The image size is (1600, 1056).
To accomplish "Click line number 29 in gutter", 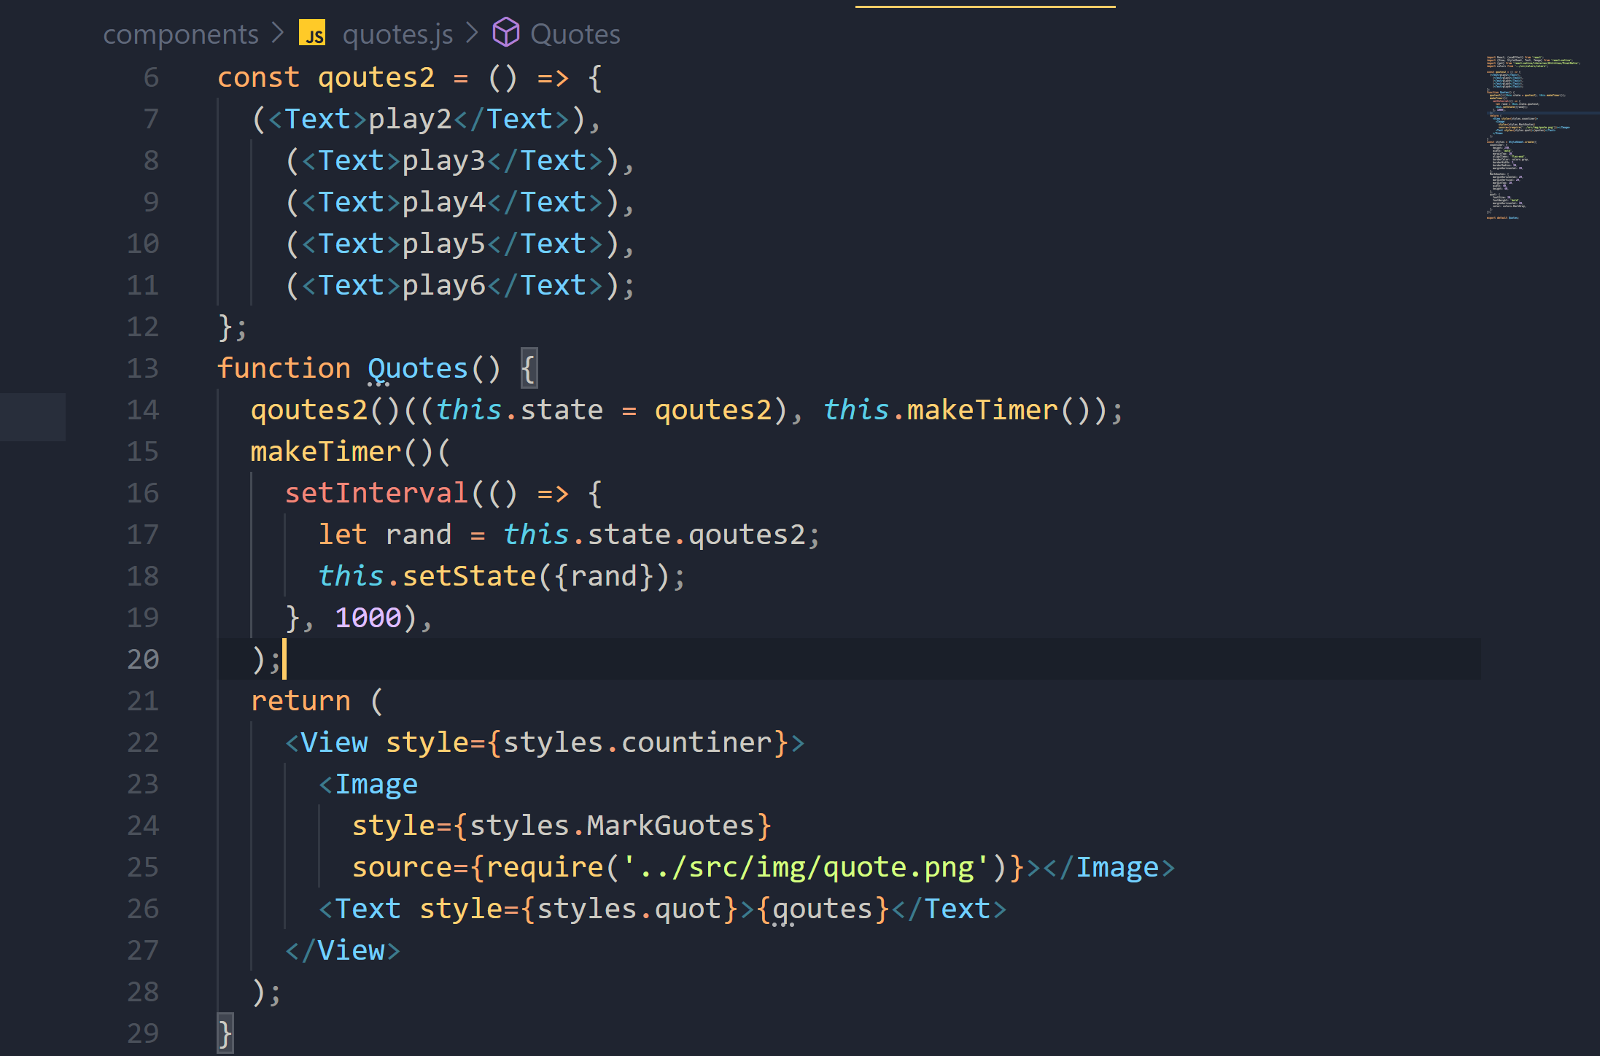I will click(143, 1033).
